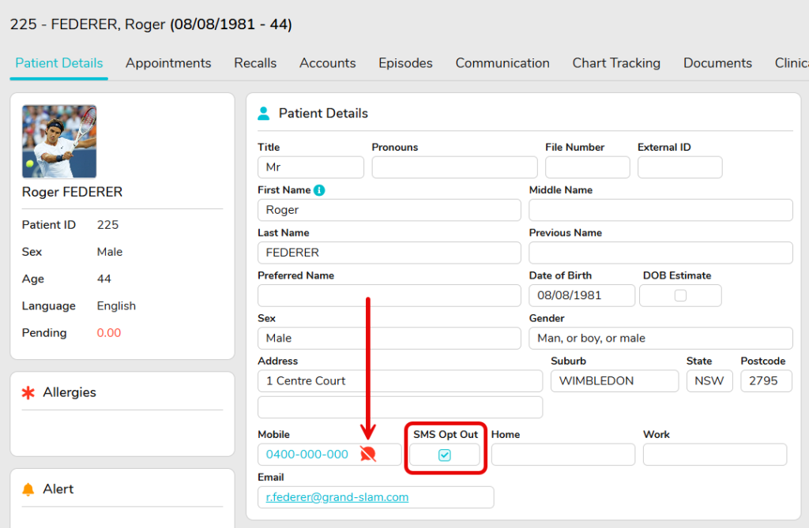Open the Title dropdown showing Mr

310,167
